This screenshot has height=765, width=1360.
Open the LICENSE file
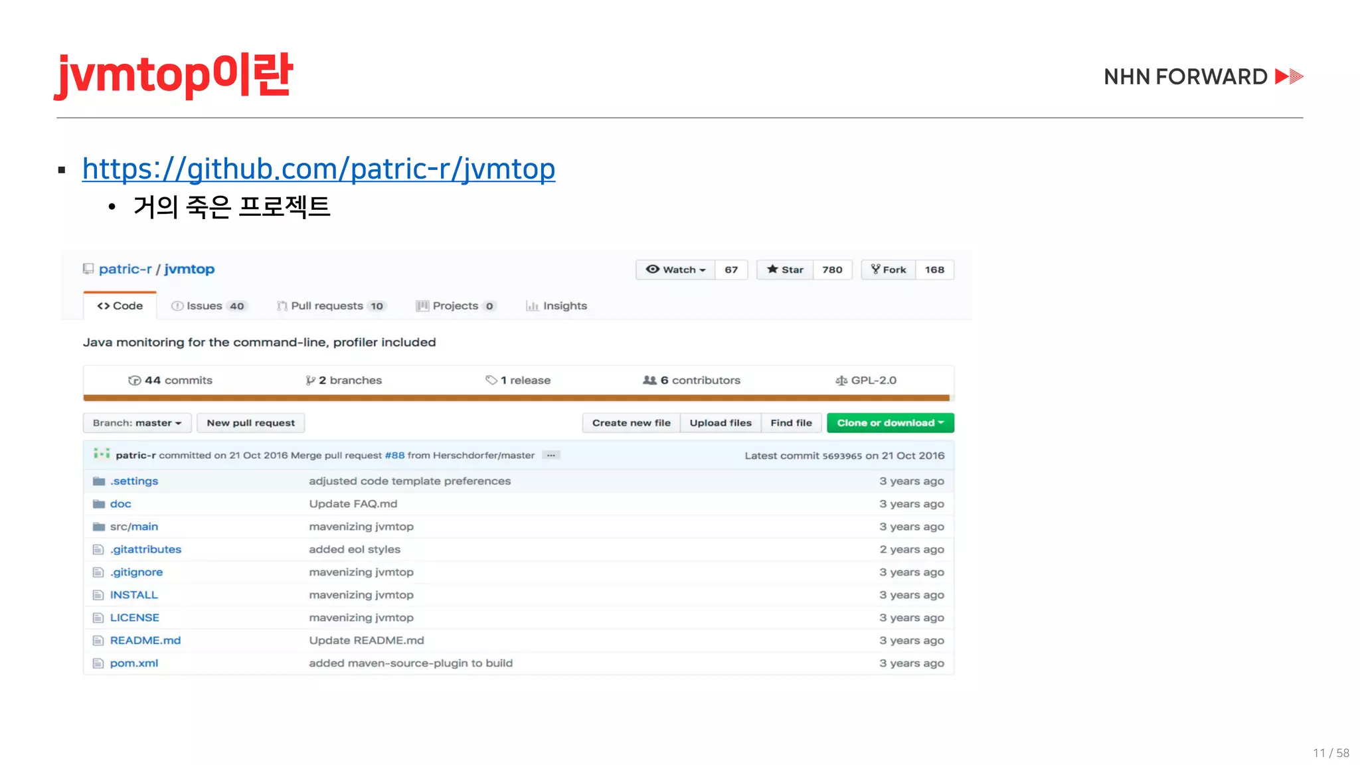coord(135,618)
